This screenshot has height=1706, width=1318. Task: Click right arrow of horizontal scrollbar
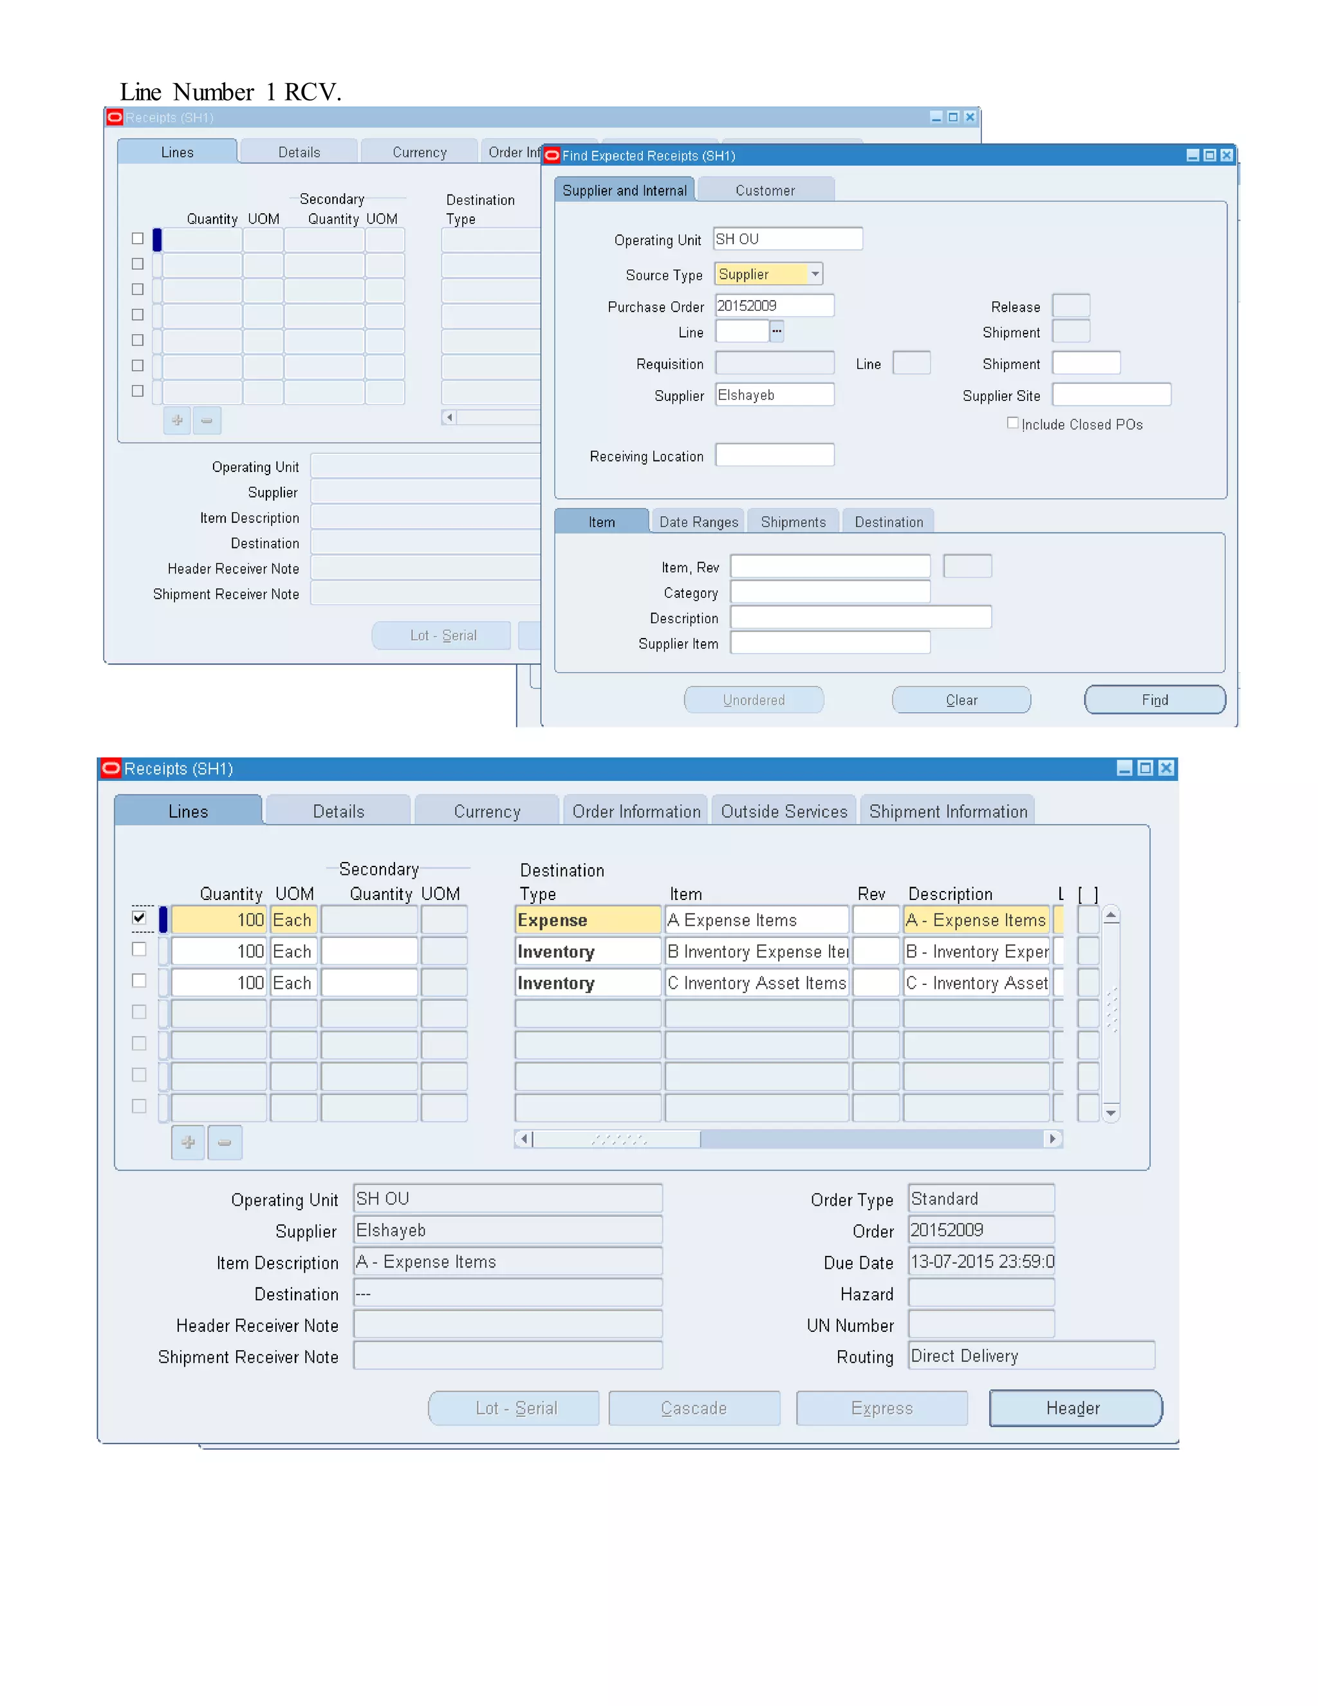pyautogui.click(x=1052, y=1138)
